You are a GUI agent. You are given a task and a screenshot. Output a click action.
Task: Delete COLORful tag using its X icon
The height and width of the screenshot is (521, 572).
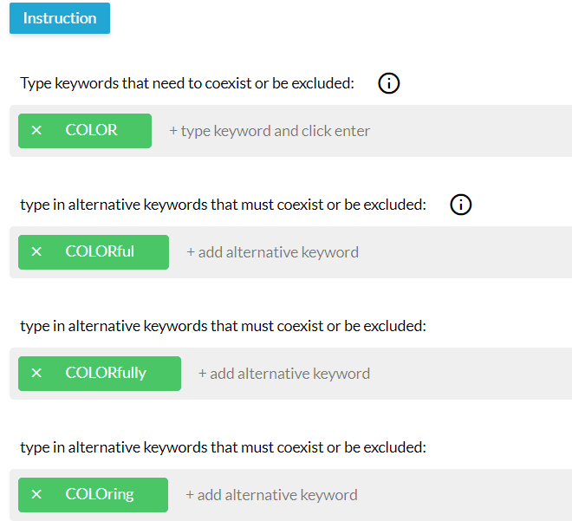click(x=36, y=251)
